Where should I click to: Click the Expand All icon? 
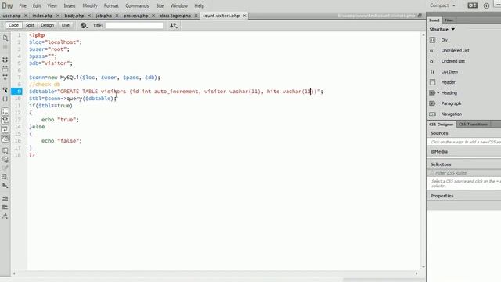click(5, 77)
